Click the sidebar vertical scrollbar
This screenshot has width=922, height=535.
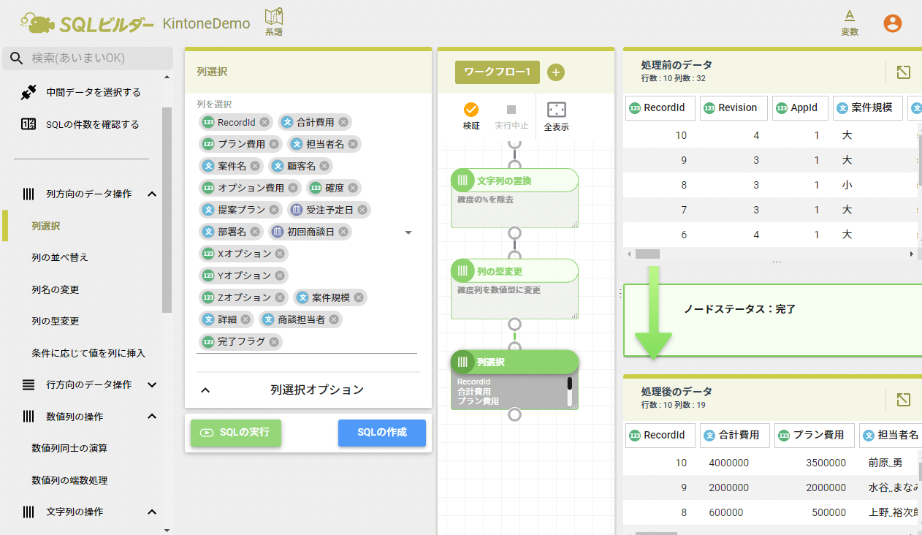(x=167, y=210)
